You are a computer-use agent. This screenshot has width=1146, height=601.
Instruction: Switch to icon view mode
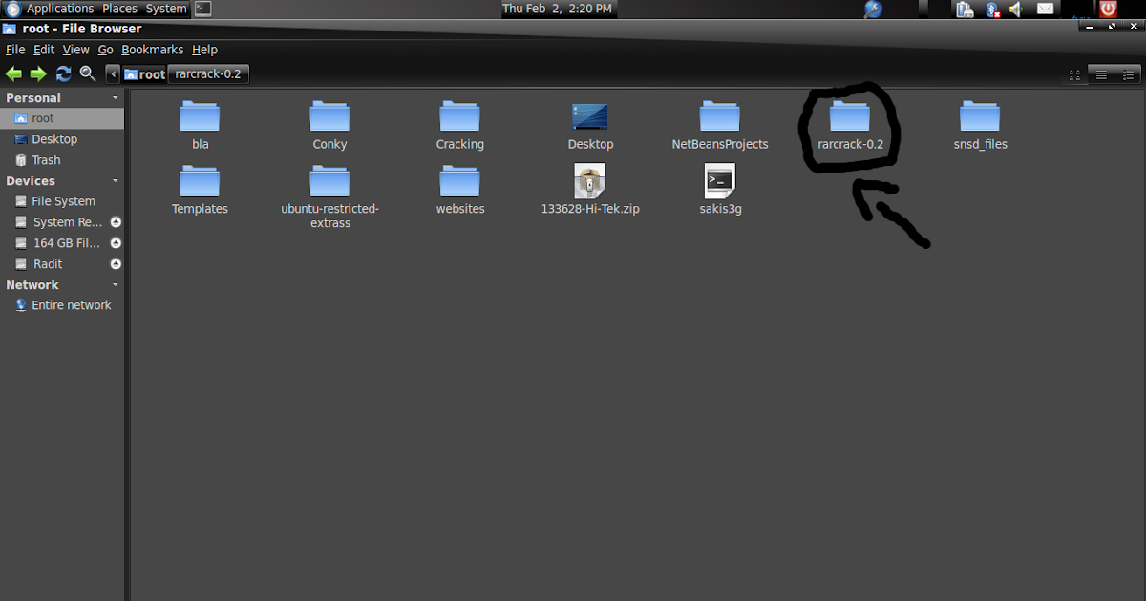pos(1074,74)
